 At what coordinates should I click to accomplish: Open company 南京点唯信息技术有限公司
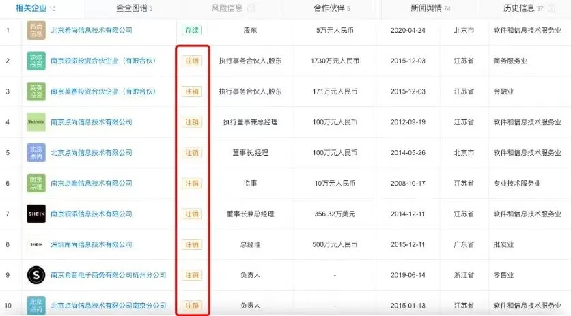[x=91, y=183]
